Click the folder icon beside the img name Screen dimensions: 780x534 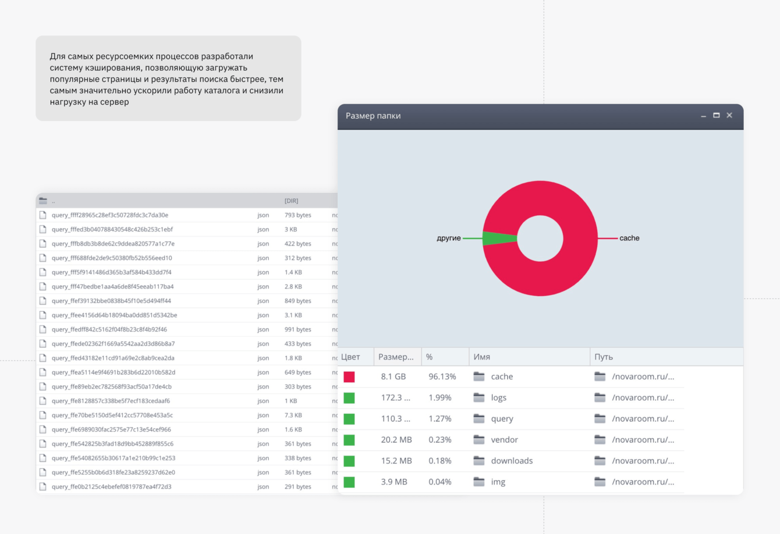479,481
